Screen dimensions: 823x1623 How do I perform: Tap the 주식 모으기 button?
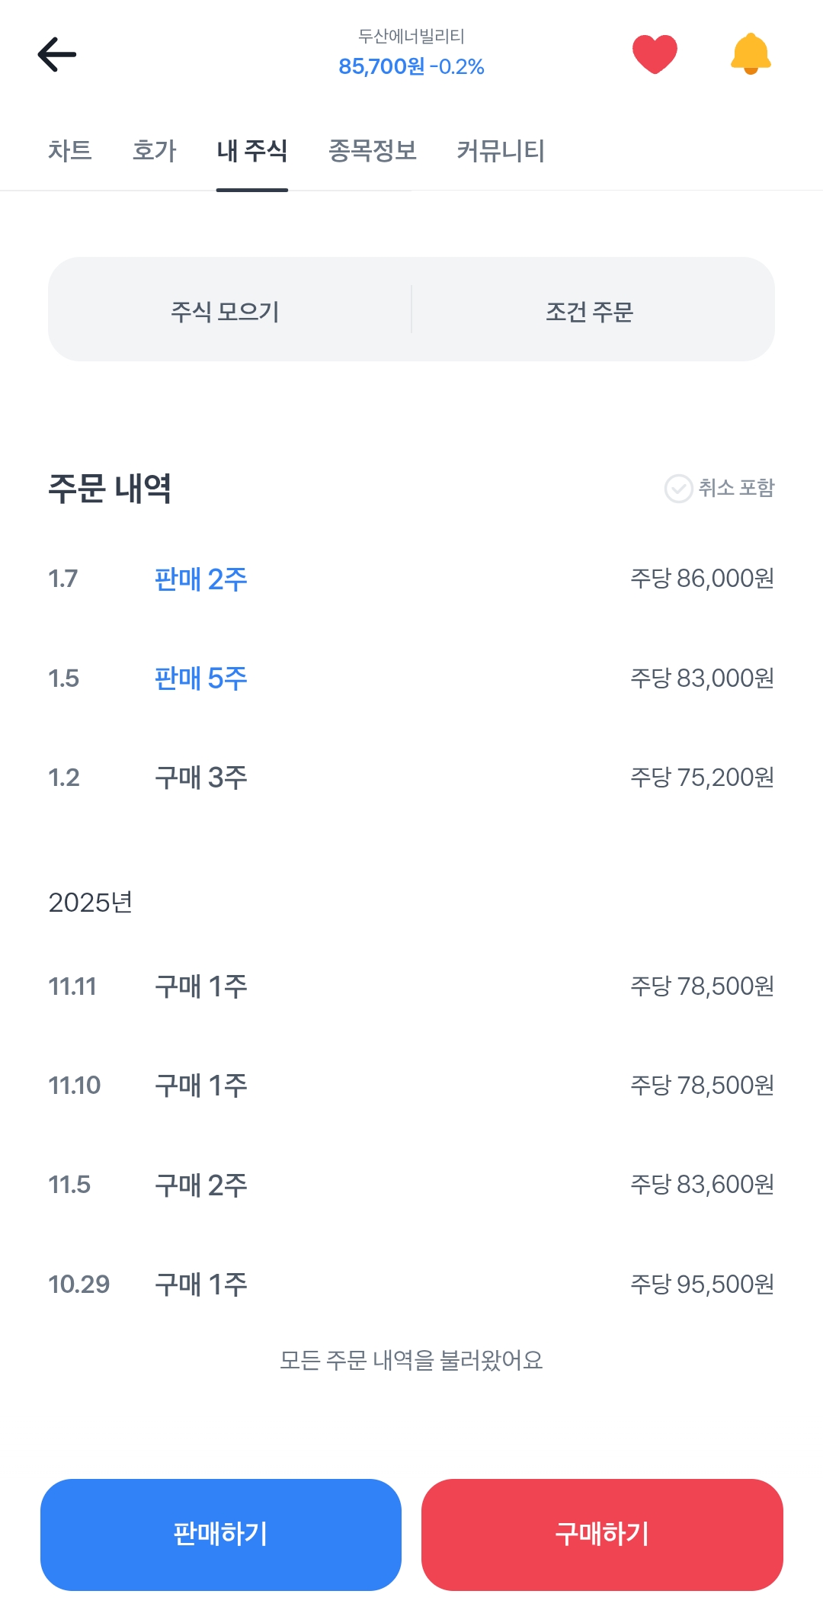coord(226,311)
